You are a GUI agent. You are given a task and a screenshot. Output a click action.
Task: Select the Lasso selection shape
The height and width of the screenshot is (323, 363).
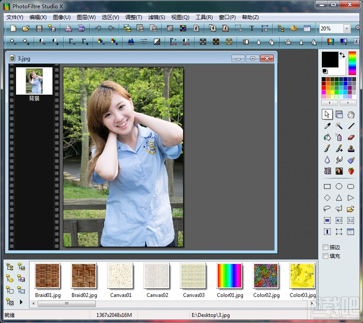pos(327,209)
